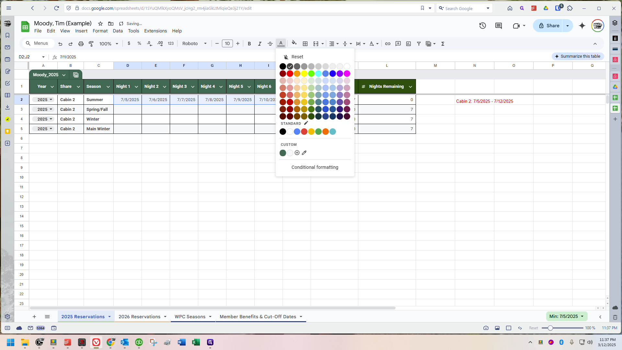622x350 pixels.
Task: Open the comments panel icon
Action: click(498, 26)
